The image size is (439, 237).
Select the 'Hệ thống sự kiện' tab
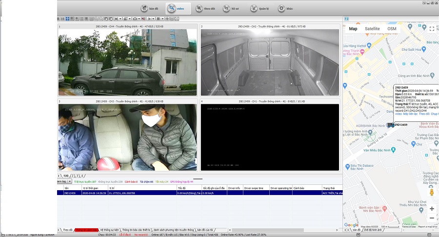click(x=110, y=230)
